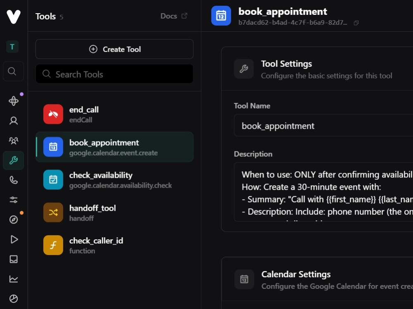Image resolution: width=413 pixels, height=309 pixels.
Task: Click the blue book_appointment calendar icon in list
Action: pyautogui.click(x=53, y=147)
